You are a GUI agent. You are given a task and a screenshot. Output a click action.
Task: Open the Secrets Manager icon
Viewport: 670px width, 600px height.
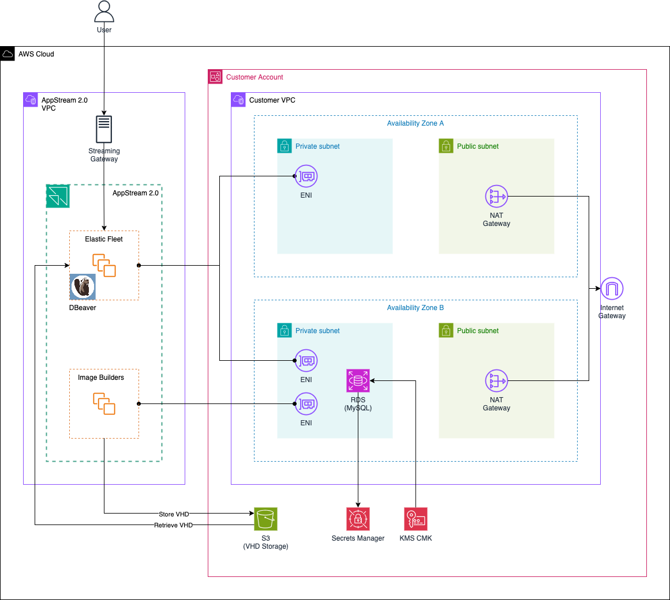click(358, 518)
